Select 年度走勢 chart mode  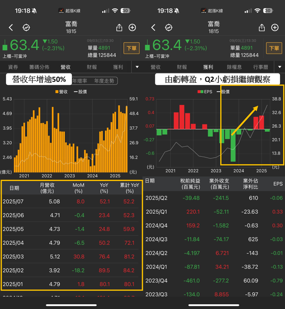point(104,81)
